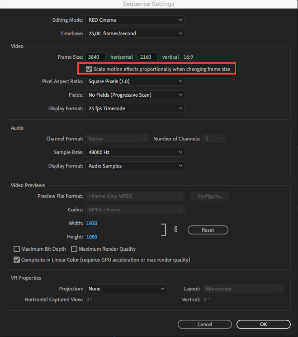The image size is (298, 337).
Task: Enable Maximum Render Quality checkbox
Action: [x=74, y=249]
